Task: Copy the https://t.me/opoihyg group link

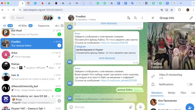Action: pyautogui.click(x=171, y=75)
